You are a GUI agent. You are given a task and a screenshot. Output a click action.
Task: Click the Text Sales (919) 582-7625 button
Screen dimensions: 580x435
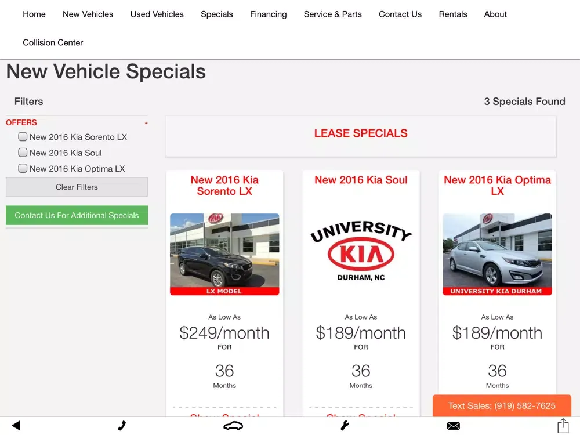502,406
